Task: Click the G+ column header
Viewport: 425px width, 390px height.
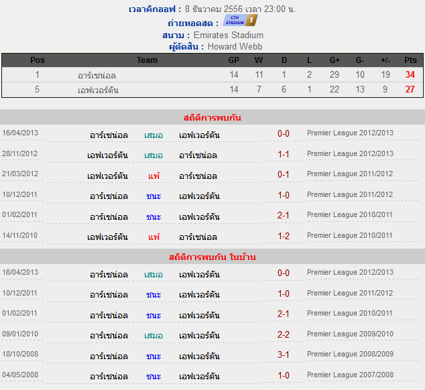Action: (335, 60)
